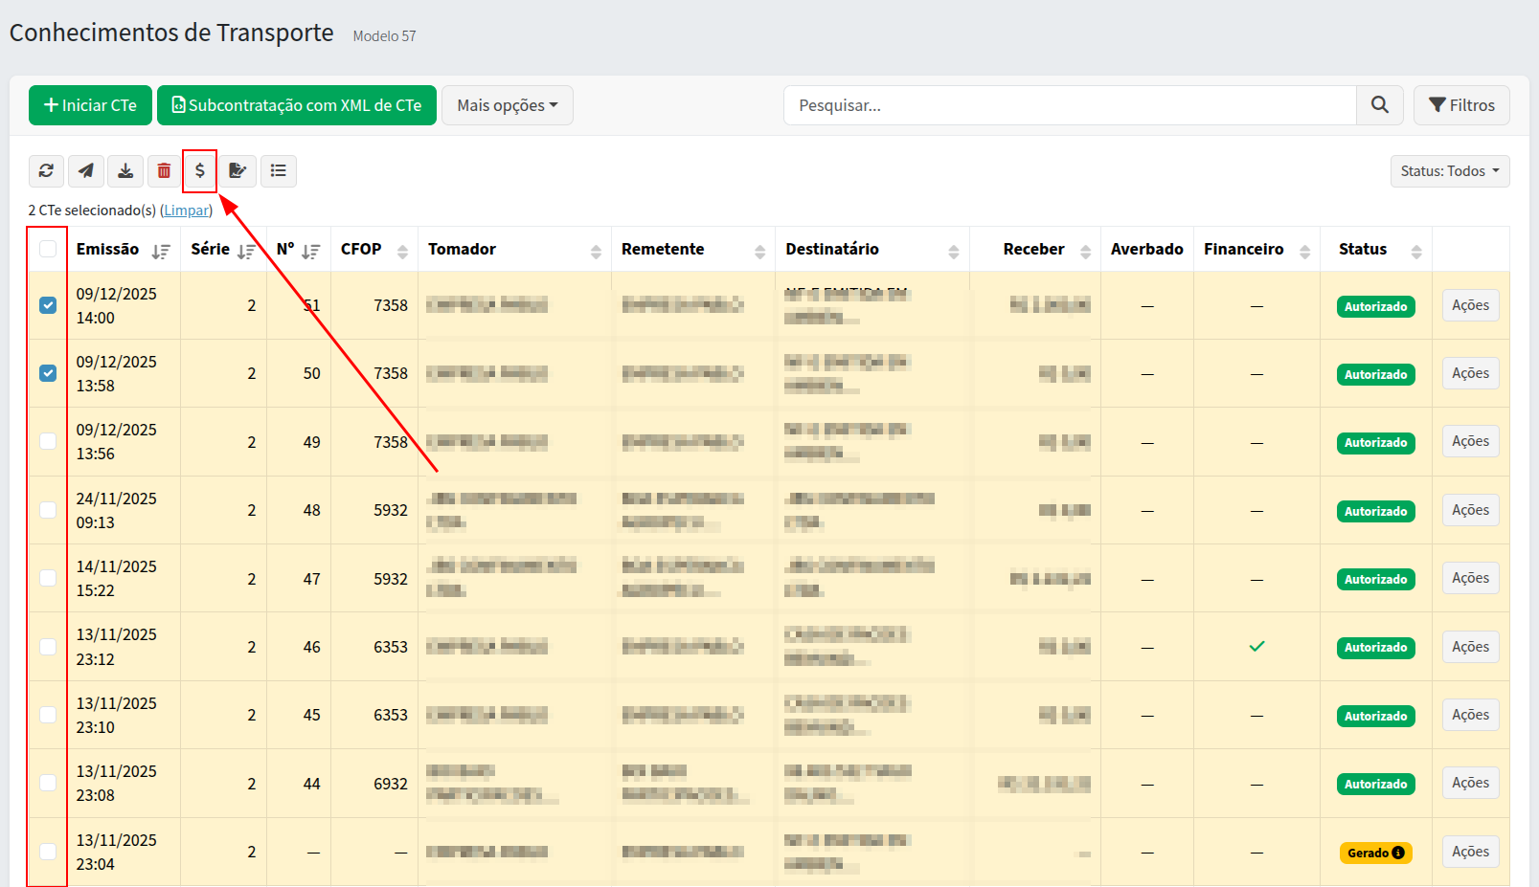
Task: Click the Limpar selection link
Action: coord(186,211)
